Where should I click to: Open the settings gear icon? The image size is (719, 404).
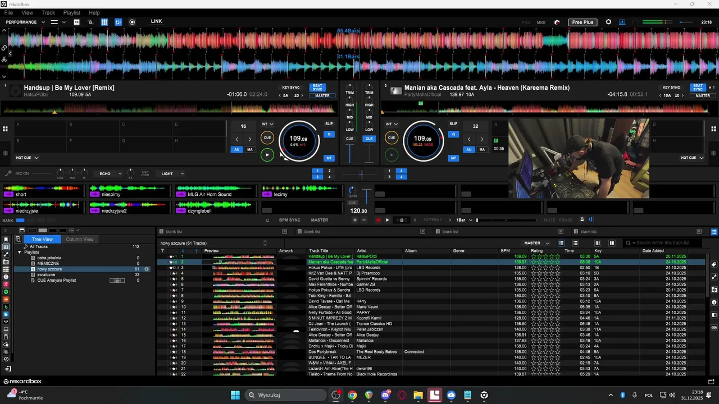click(x=608, y=22)
